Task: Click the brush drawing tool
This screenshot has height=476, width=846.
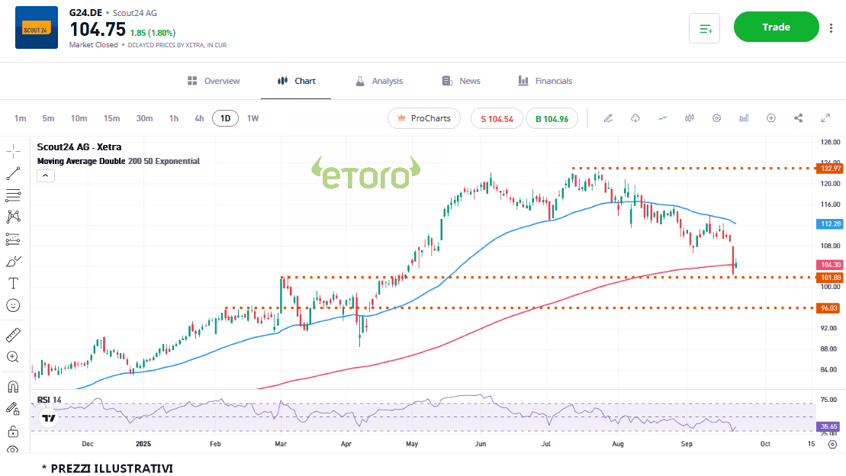Action: tap(13, 262)
